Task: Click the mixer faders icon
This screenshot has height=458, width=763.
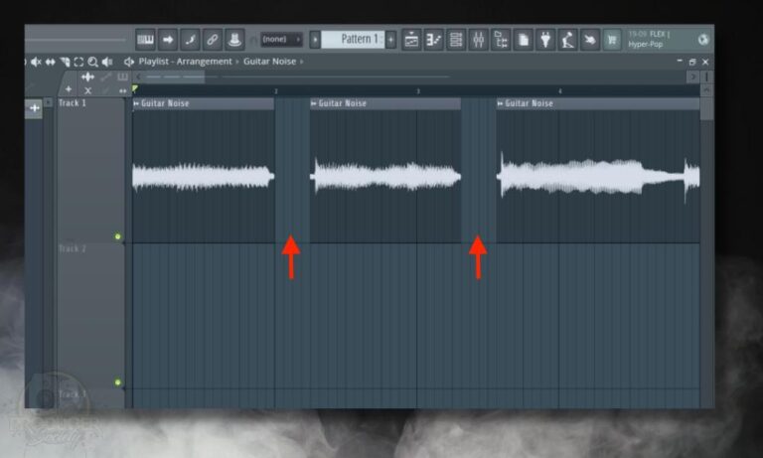Action: tap(478, 40)
